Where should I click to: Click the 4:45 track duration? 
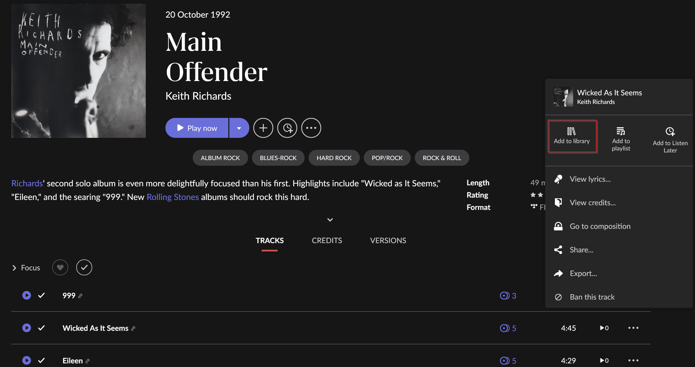coord(569,328)
